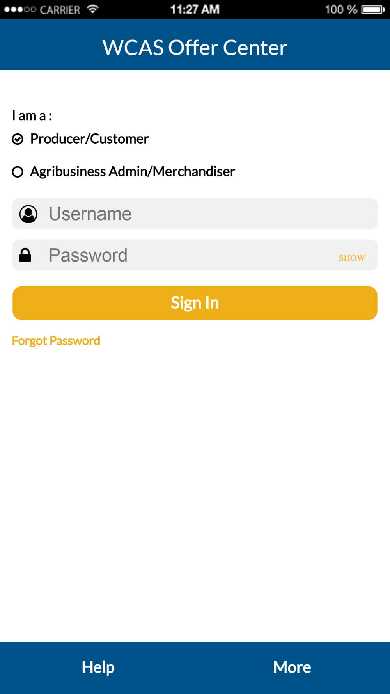Tap the 11:27 AM clock in status bar
Viewport: 390px width, 694px height.
click(x=195, y=9)
